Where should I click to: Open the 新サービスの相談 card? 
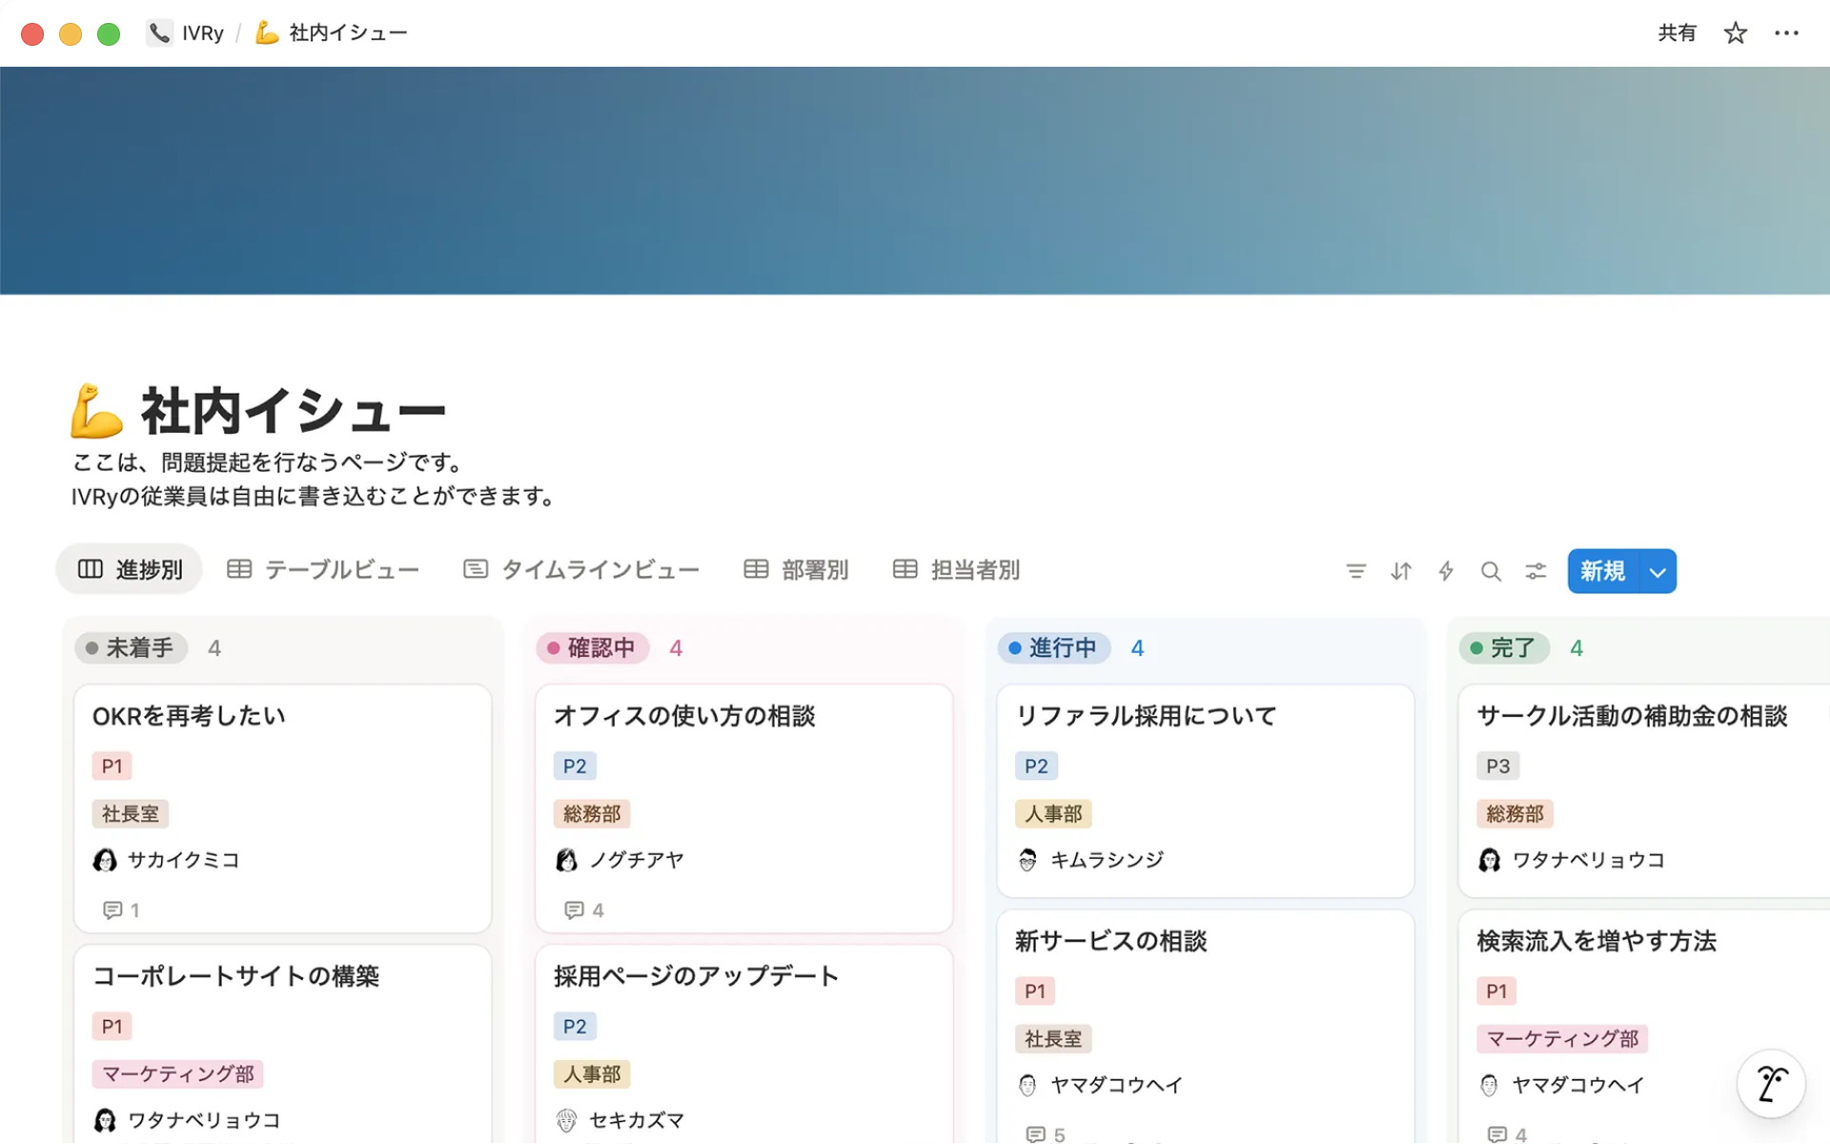click(1108, 942)
